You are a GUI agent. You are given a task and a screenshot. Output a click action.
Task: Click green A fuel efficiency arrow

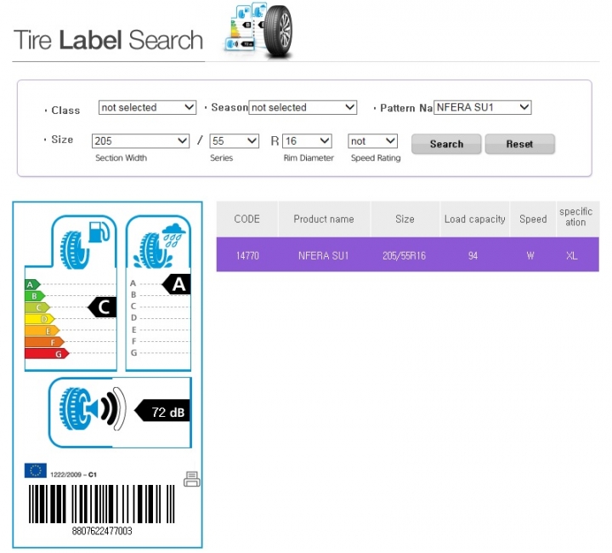coord(32,284)
